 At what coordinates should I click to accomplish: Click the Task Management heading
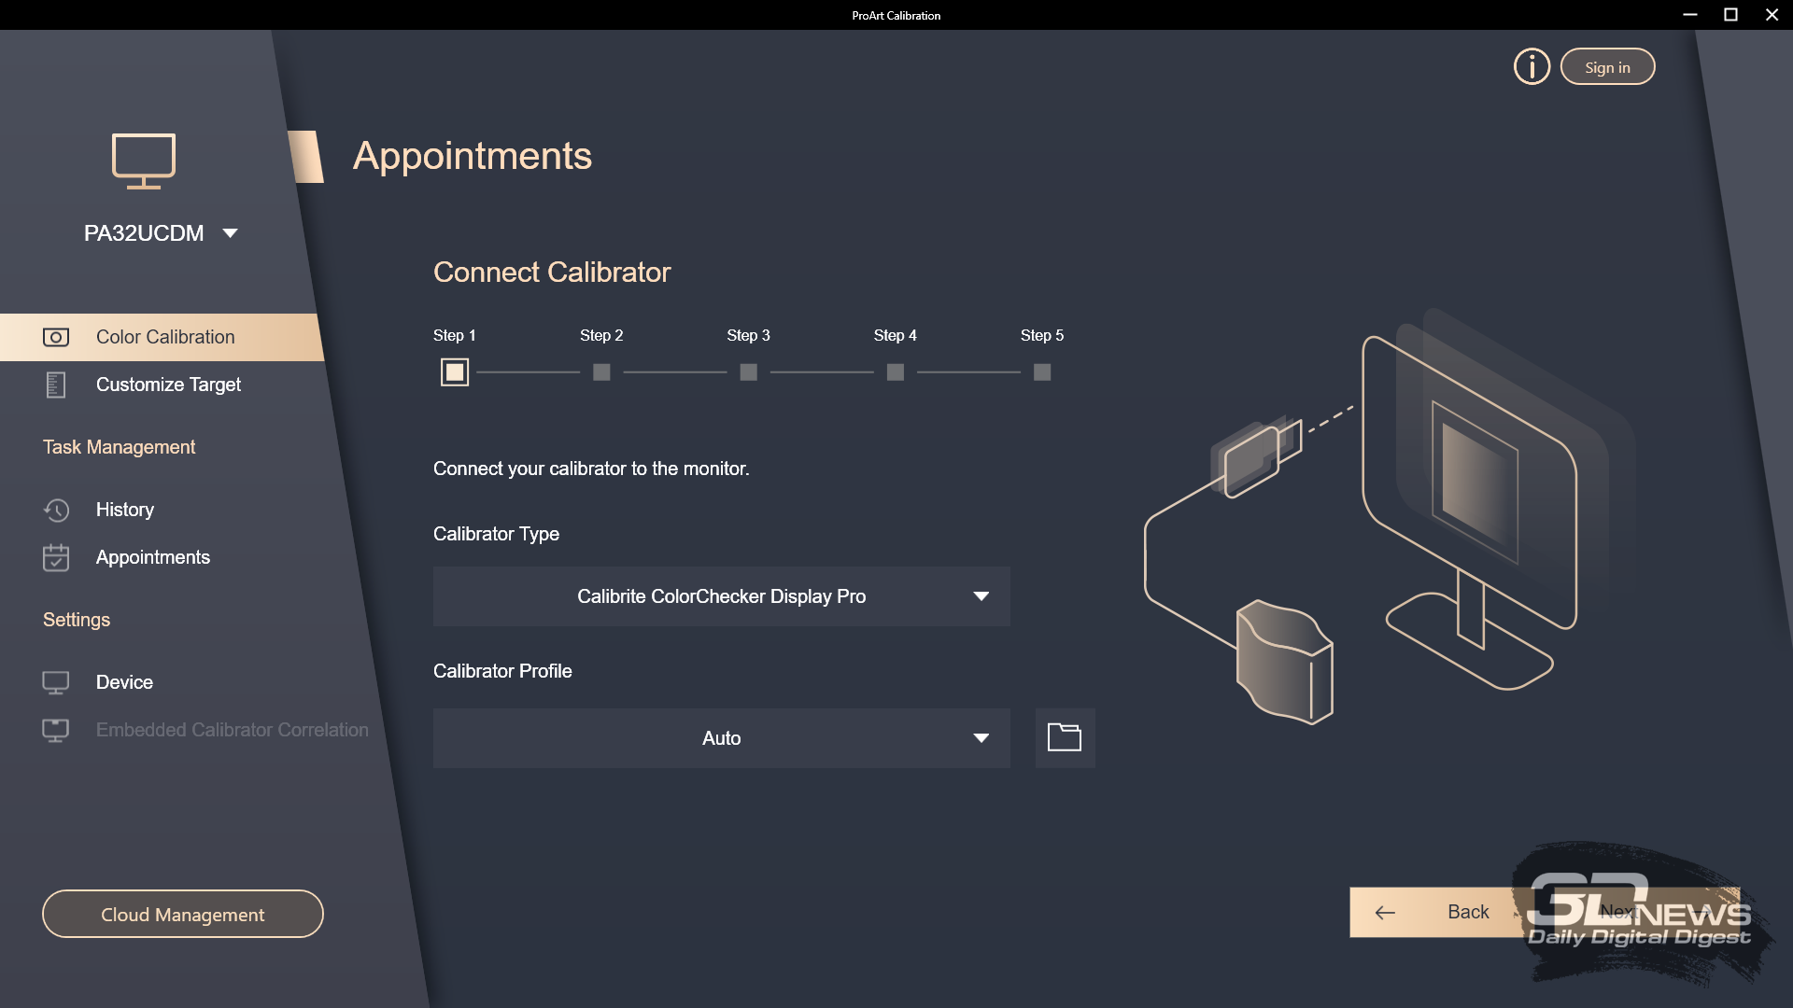coord(119,447)
